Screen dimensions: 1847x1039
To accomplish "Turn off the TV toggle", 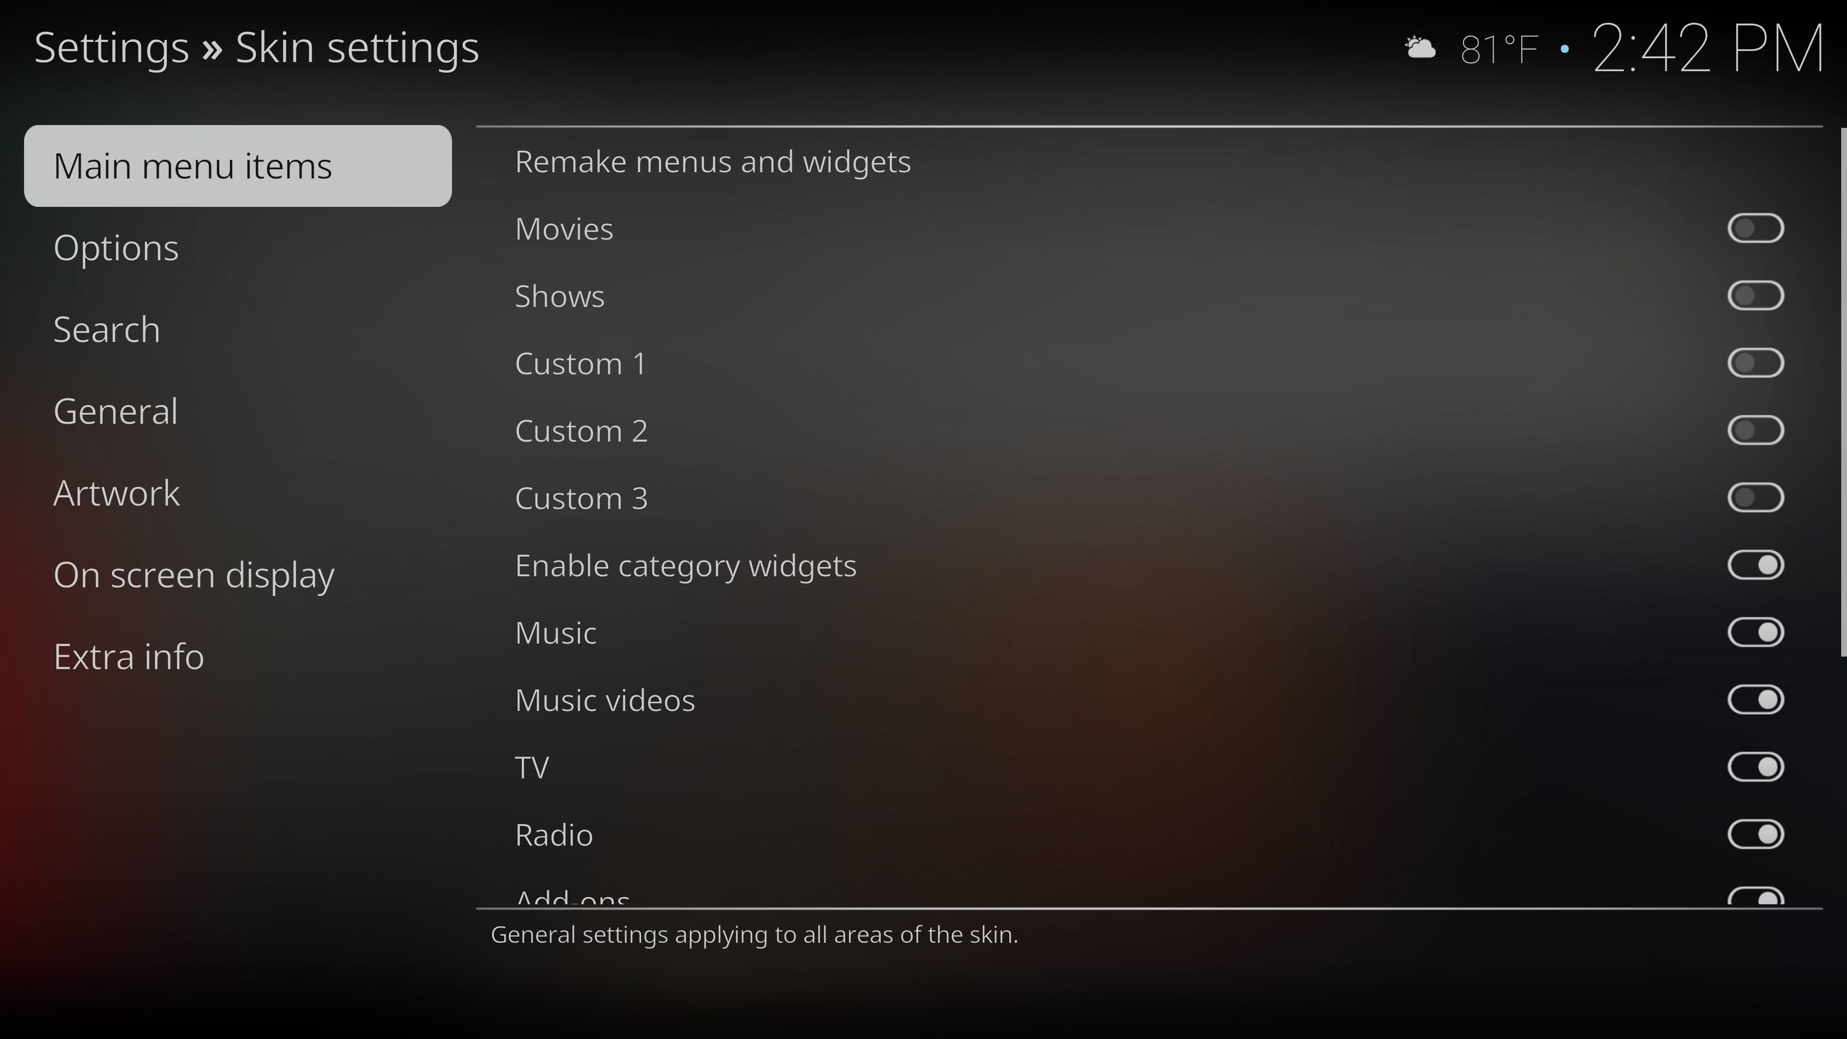I will point(1755,767).
